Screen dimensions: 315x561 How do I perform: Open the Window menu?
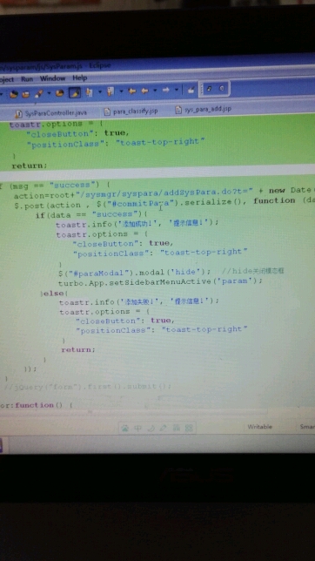[x=52, y=78]
